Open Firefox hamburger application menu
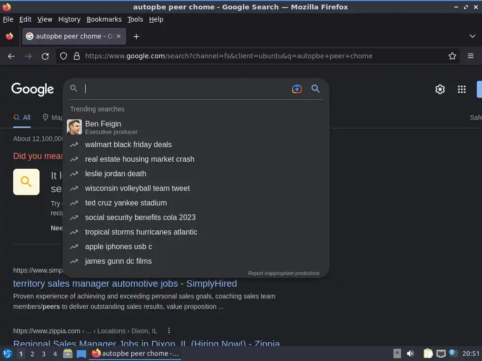This screenshot has height=361, width=482. [471, 56]
